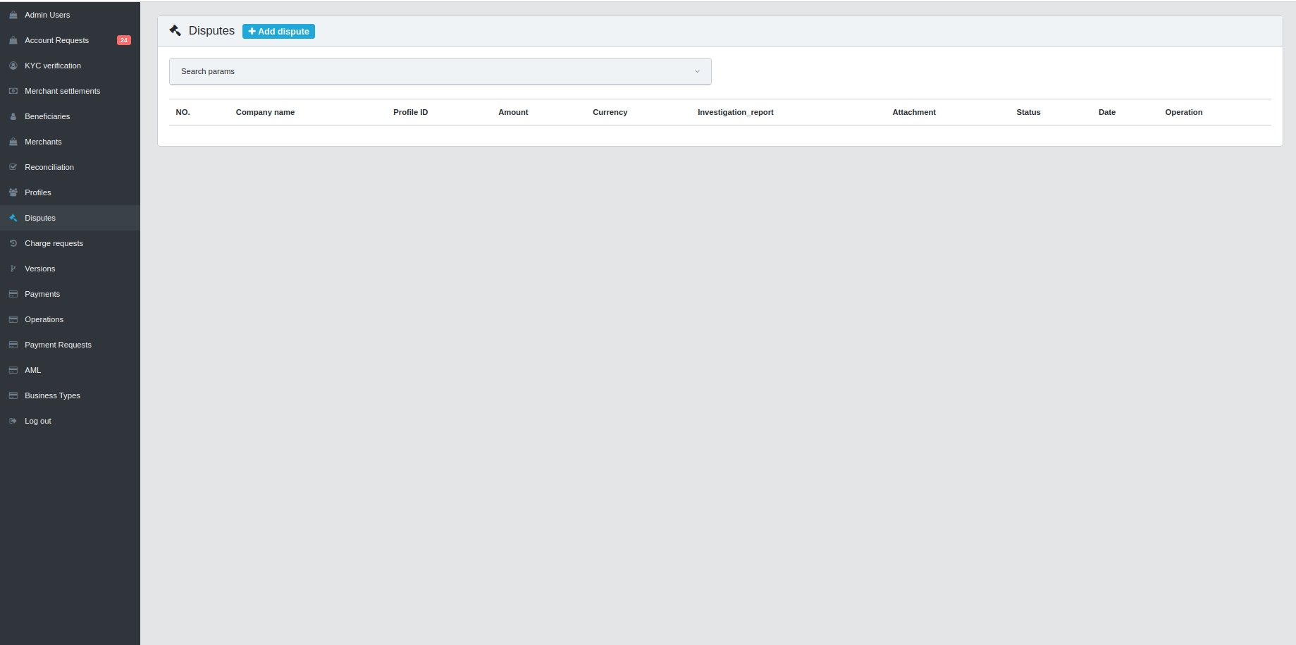Go to KYC verification page

pos(70,66)
